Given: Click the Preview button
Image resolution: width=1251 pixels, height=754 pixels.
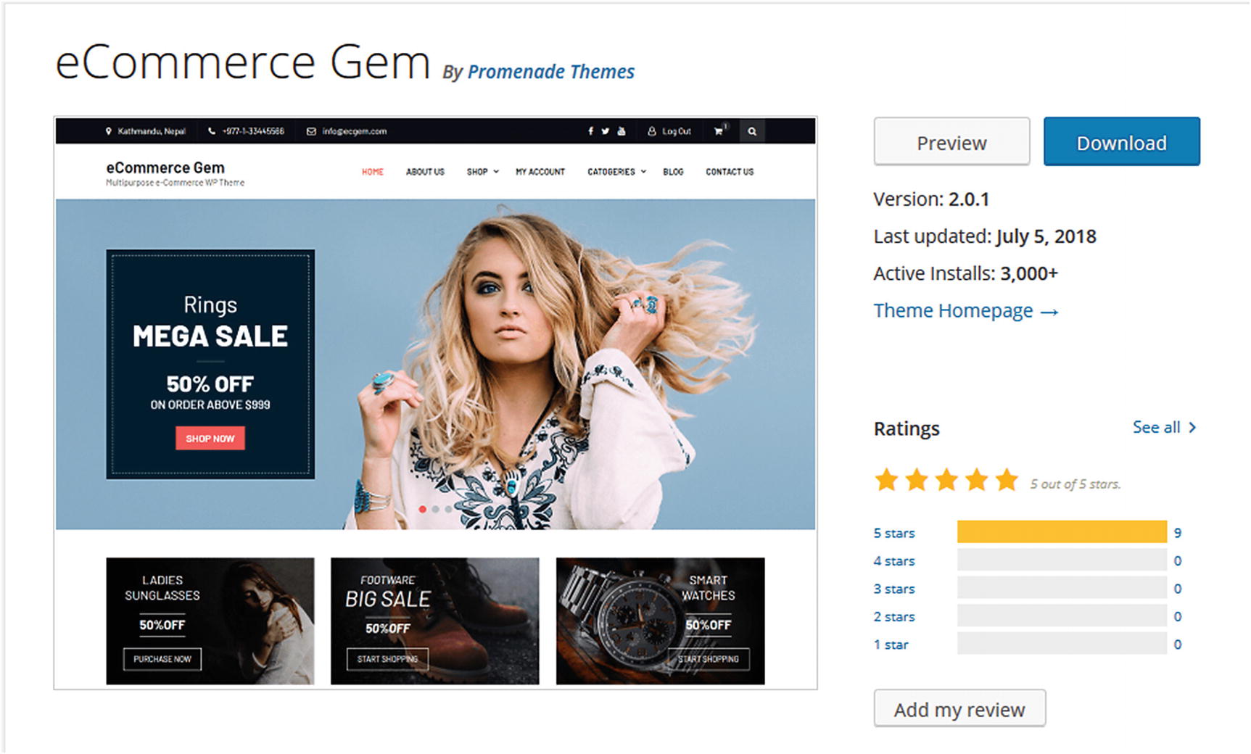Looking at the screenshot, I should click(x=951, y=142).
